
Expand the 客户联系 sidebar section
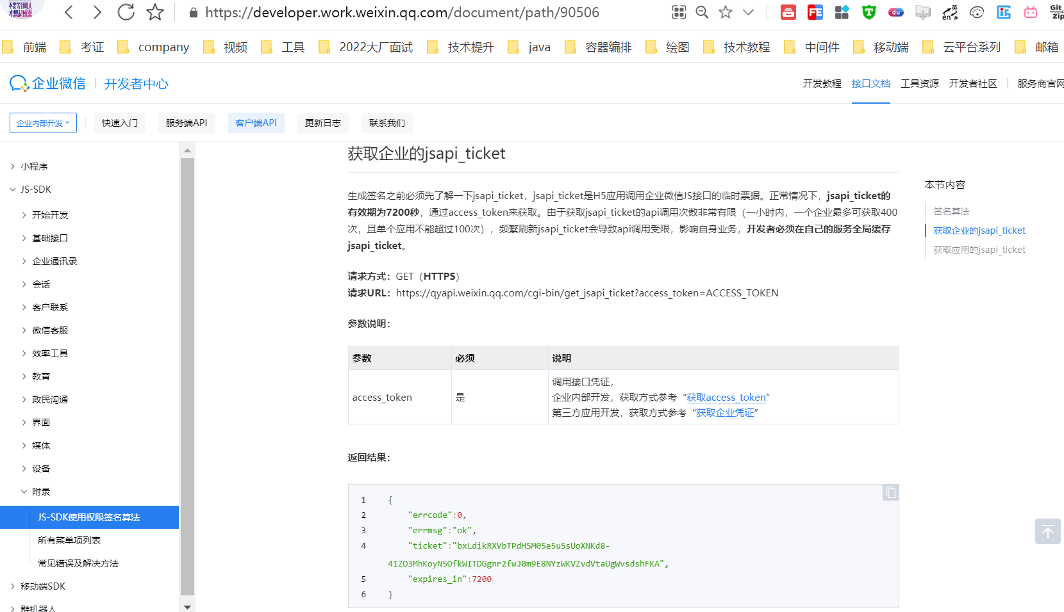(49, 307)
